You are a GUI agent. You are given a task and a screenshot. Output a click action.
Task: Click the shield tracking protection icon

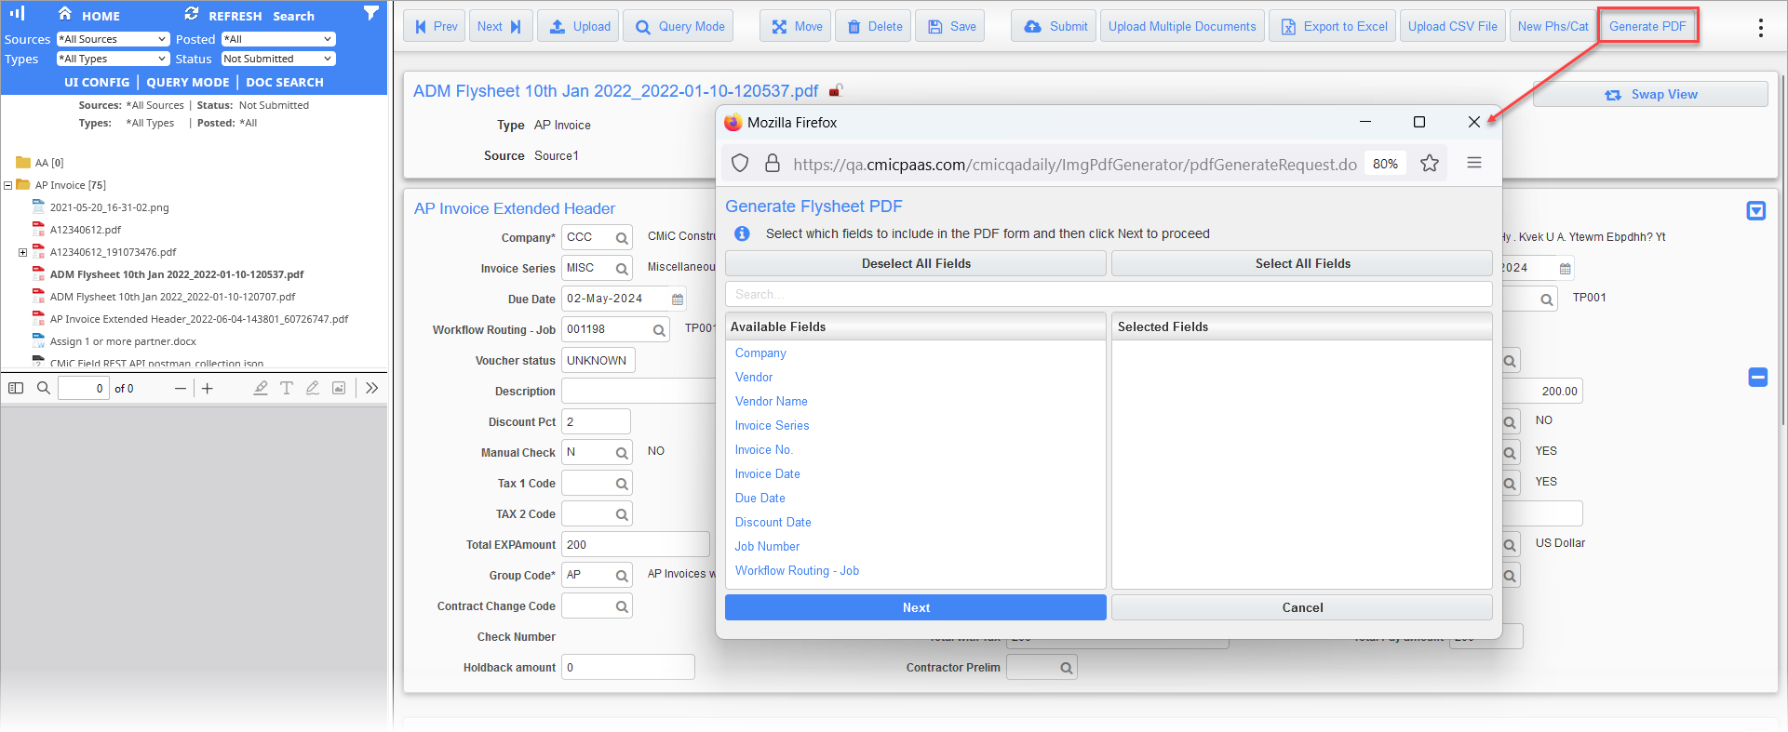click(740, 164)
